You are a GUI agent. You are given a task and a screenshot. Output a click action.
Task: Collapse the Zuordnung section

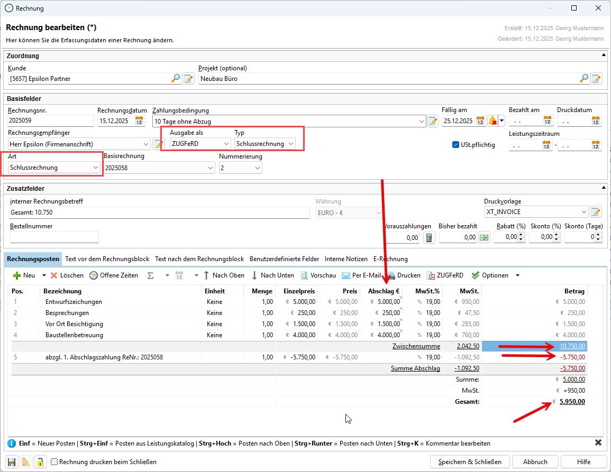tap(604, 55)
